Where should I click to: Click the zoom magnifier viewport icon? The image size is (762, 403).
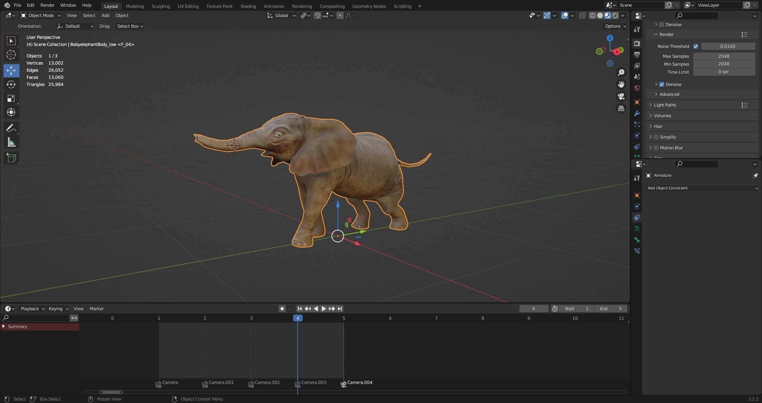point(621,73)
